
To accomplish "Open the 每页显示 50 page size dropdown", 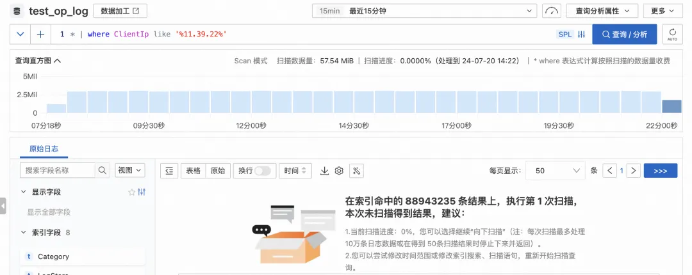I will 555,171.
